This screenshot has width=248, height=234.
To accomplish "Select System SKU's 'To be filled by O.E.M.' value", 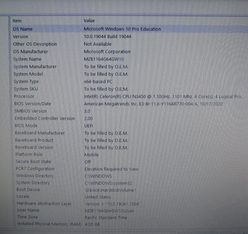I will click(106, 89).
